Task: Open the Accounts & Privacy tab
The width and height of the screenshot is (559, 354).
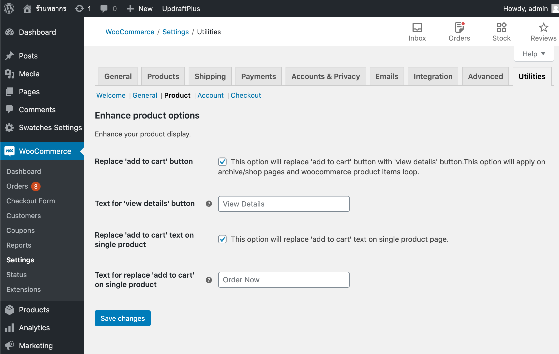Action: (326, 76)
